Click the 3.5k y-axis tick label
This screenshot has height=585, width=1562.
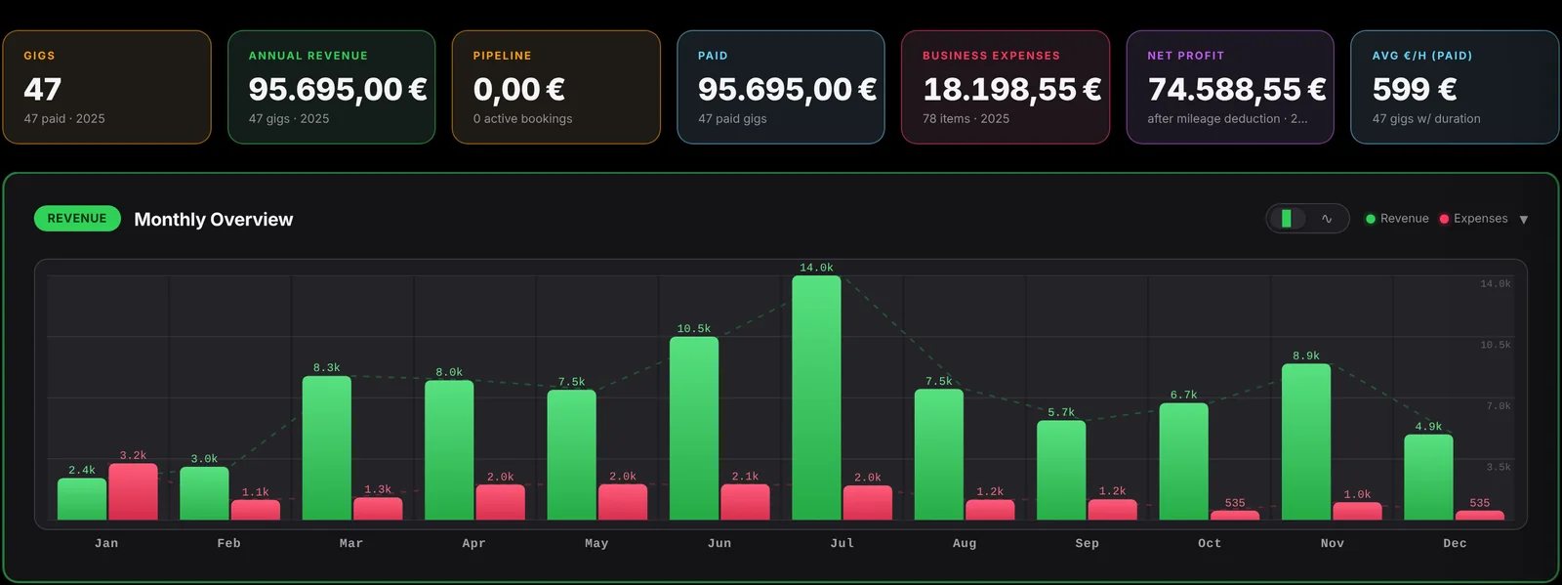pyautogui.click(x=1499, y=467)
